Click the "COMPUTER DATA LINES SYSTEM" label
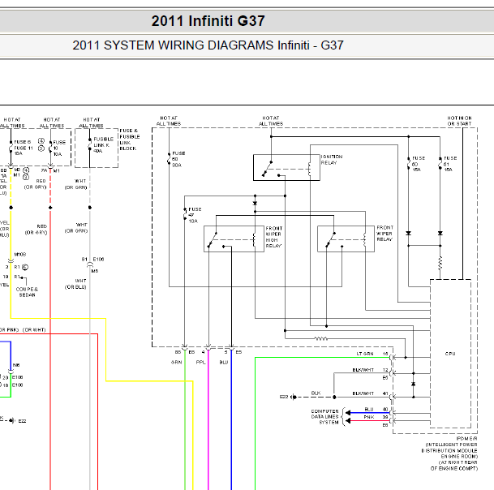494x490 pixels. pyautogui.click(x=324, y=416)
